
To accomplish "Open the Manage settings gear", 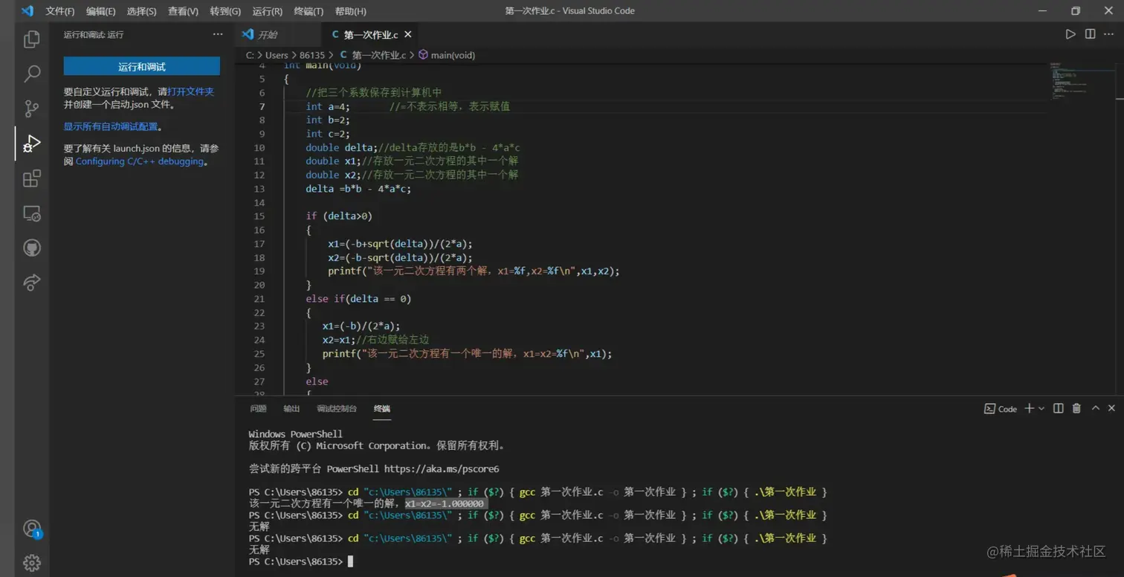I will tap(32, 563).
